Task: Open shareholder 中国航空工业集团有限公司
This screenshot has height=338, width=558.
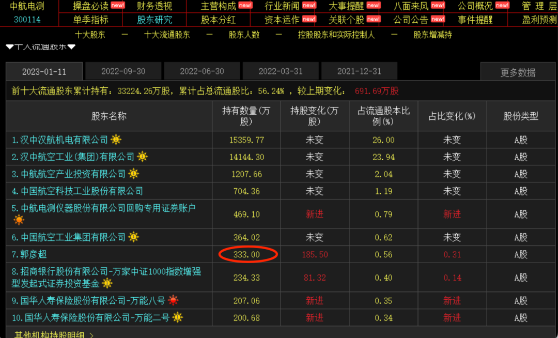Action: point(69,237)
